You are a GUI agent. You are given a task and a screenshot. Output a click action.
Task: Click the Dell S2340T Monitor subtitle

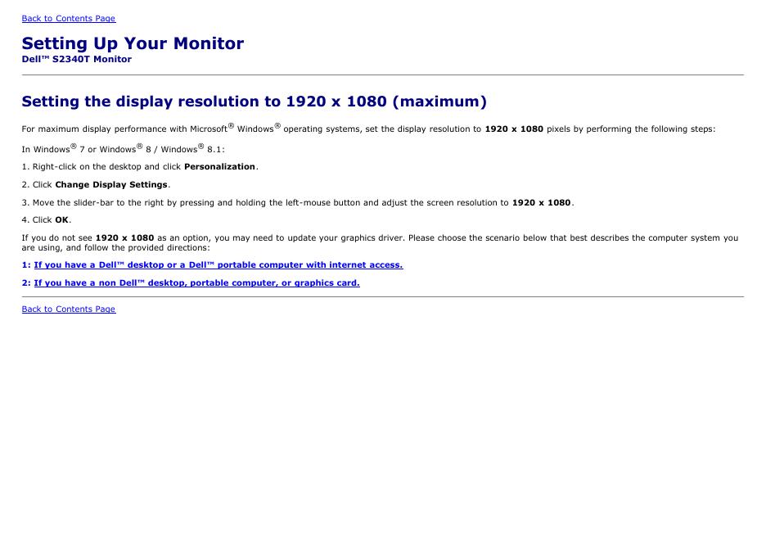click(x=77, y=59)
